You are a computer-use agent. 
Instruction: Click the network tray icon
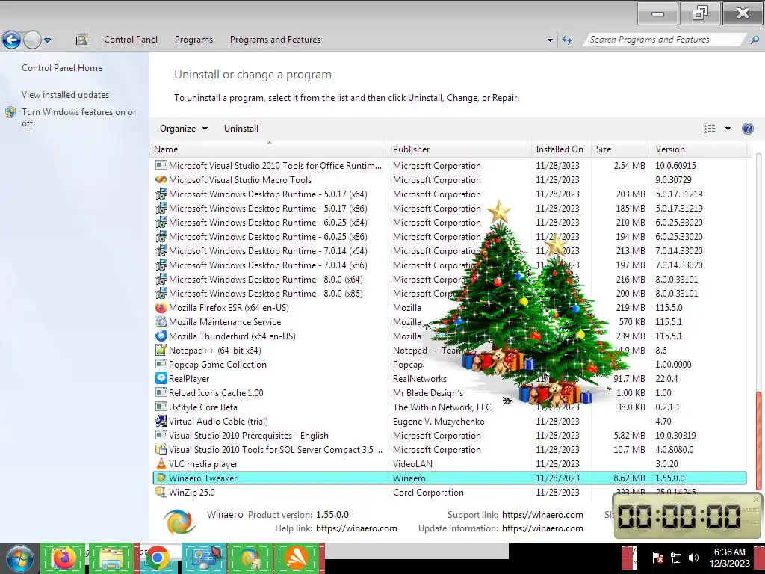pos(676,557)
